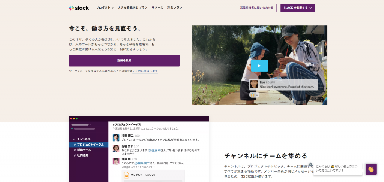
Task: Follow the ここから作成しよう link
Action: 145,71
